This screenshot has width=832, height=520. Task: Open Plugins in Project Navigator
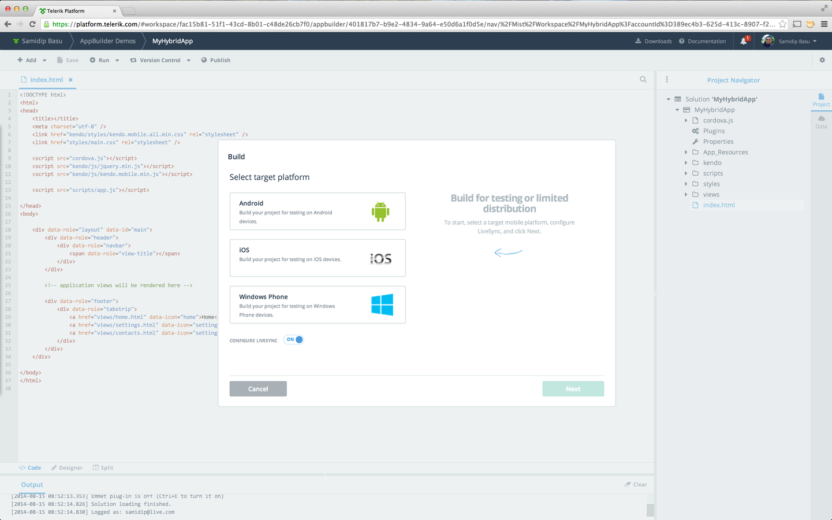point(714,131)
